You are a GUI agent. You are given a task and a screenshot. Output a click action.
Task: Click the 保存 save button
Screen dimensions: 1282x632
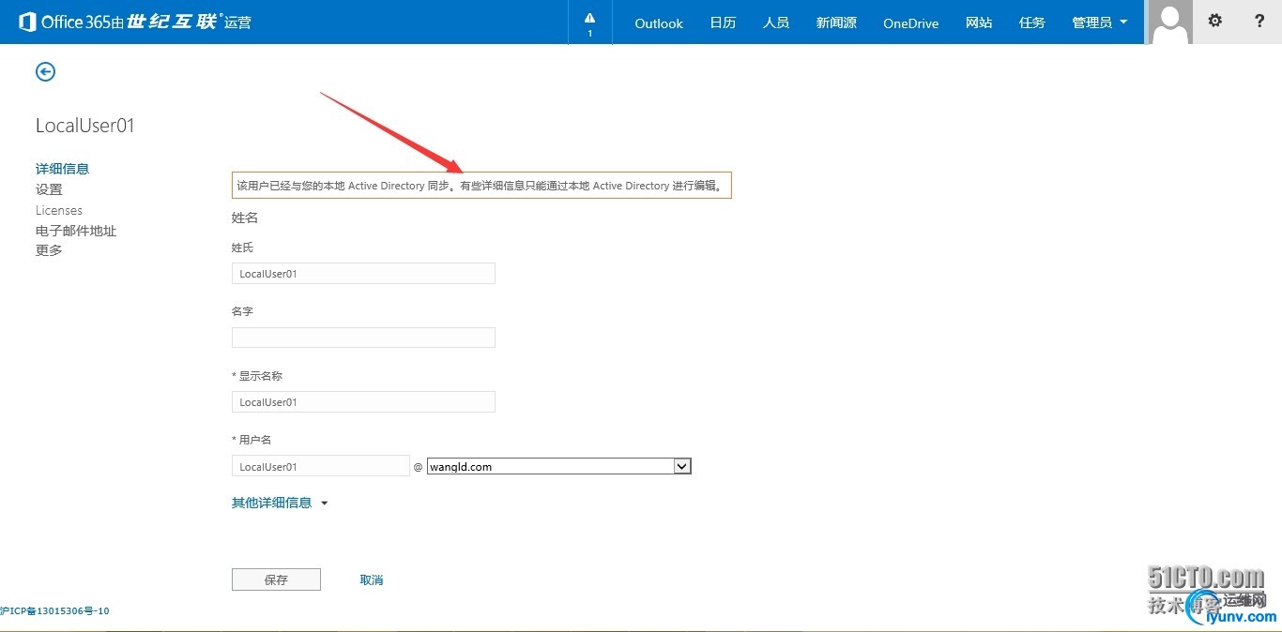[276, 579]
